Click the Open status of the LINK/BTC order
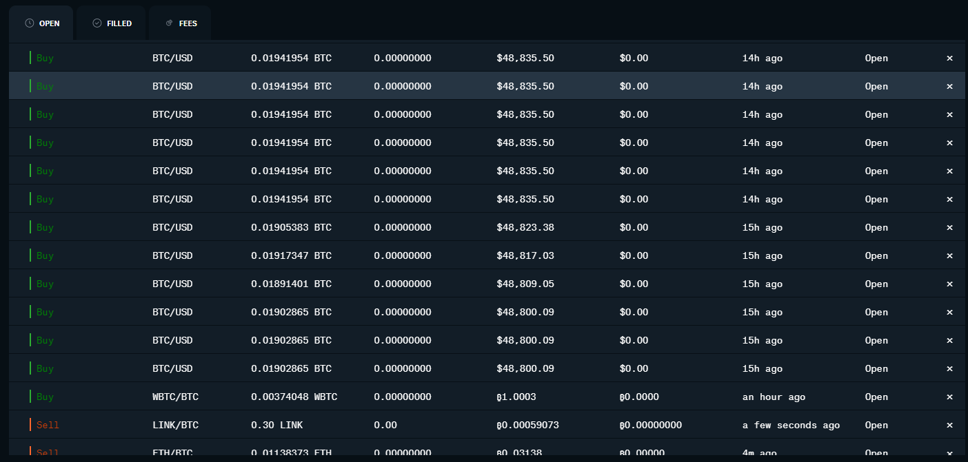 click(876, 425)
